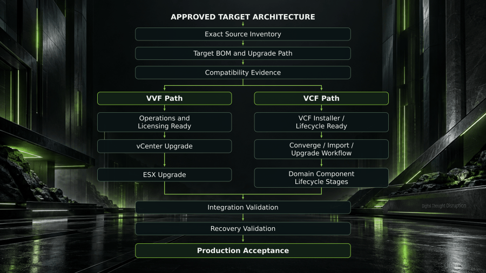
Task: Click the 'Target BOM and Upgrade Path' box
Action: 242,53
